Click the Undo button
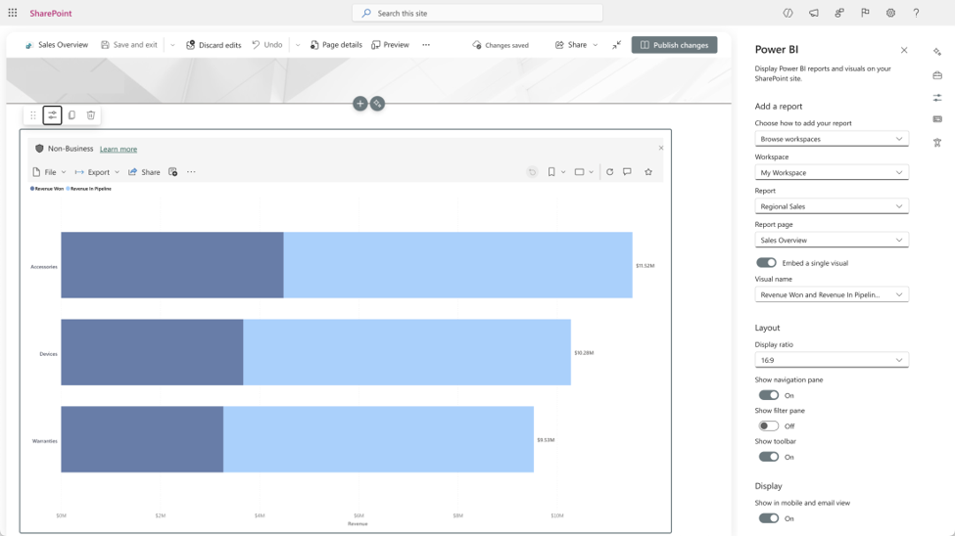Image resolution: width=955 pixels, height=536 pixels. pyautogui.click(x=267, y=45)
